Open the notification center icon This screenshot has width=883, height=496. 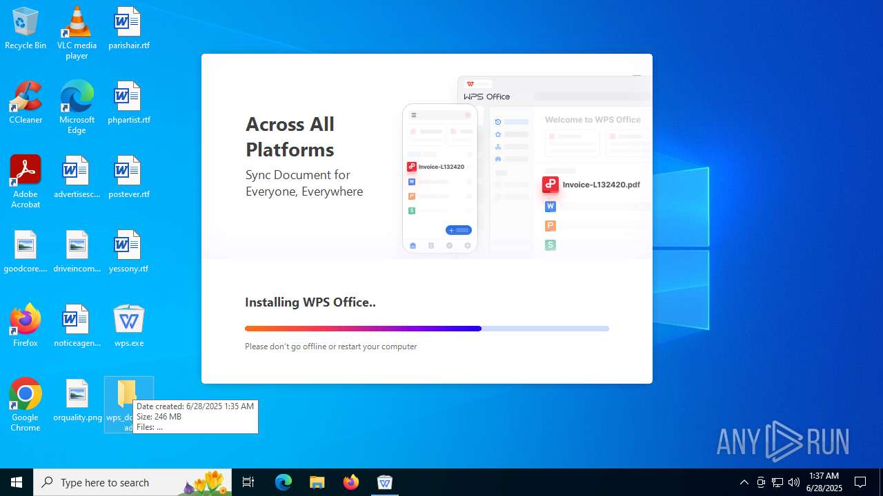860,482
